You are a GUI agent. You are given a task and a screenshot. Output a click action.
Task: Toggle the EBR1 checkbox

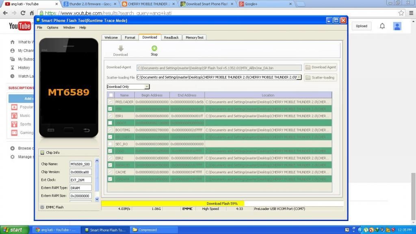point(110,116)
